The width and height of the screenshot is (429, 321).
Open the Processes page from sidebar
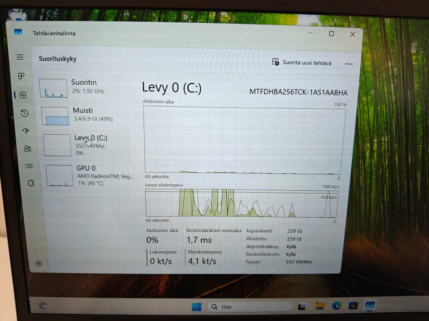coord(21,76)
